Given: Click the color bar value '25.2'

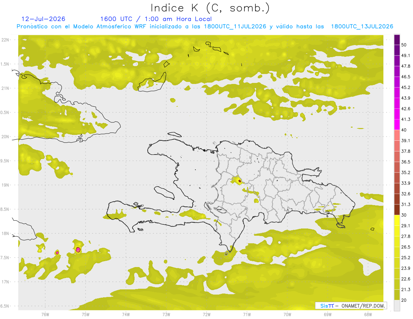Looking at the screenshot, I should 406,257.
